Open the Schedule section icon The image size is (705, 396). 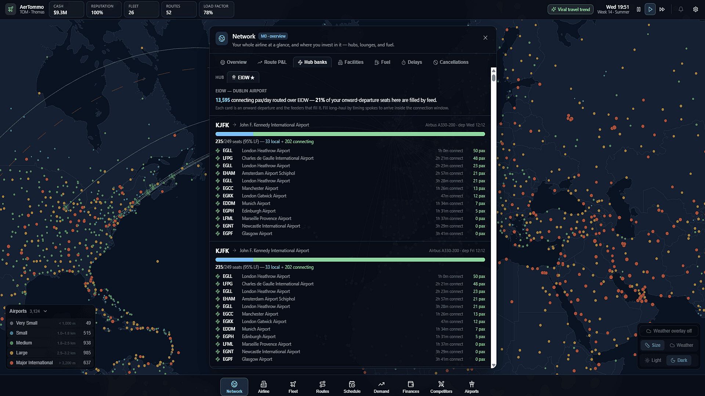(x=352, y=384)
